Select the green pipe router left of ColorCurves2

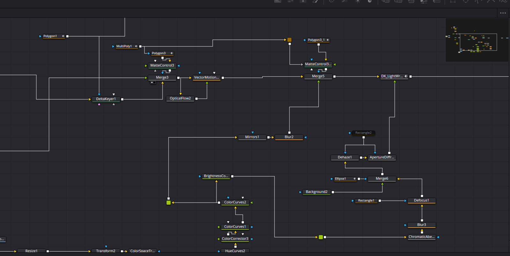click(x=168, y=203)
